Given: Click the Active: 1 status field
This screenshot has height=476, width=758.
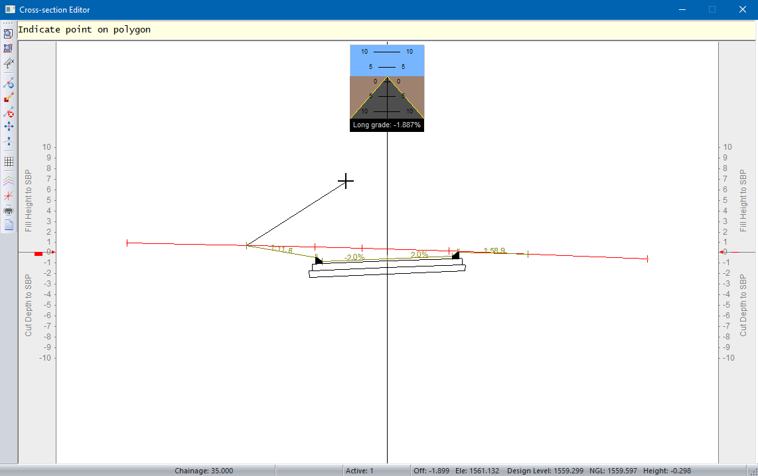Looking at the screenshot, I should [360, 471].
